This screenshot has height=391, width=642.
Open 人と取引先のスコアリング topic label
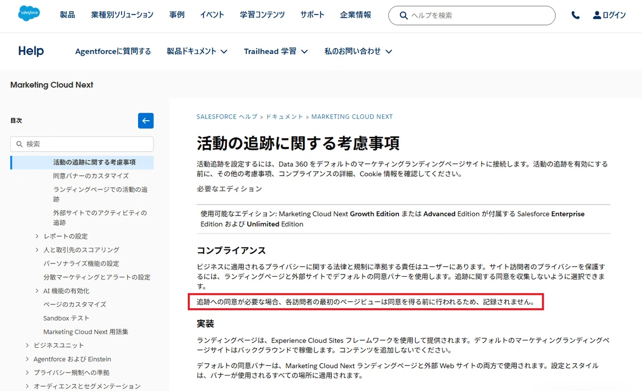[x=81, y=250]
